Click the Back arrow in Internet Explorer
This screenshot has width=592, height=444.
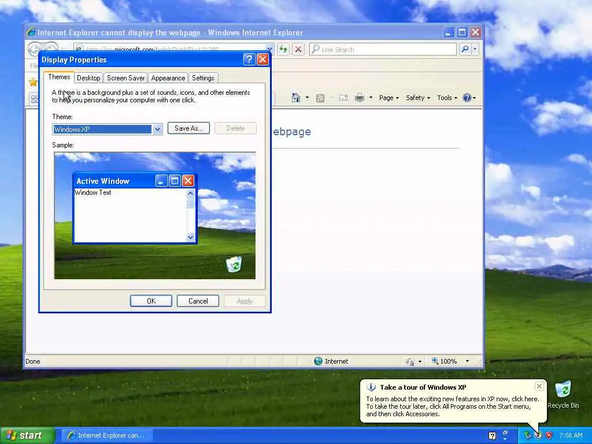click(x=35, y=49)
